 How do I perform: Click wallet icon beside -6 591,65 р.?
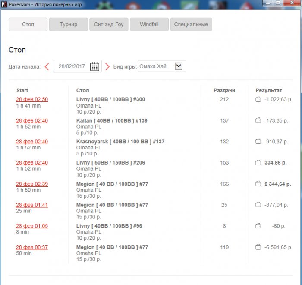(x=258, y=247)
